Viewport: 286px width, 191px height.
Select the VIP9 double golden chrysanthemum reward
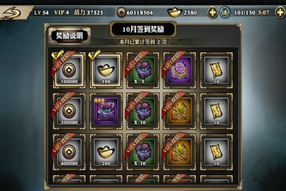pyautogui.click(x=180, y=152)
